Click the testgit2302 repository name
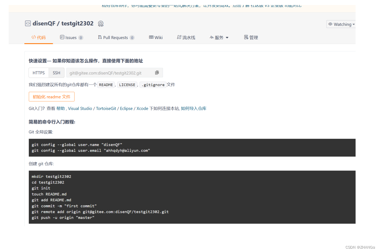The height and width of the screenshot is (252, 380). [x=77, y=23]
